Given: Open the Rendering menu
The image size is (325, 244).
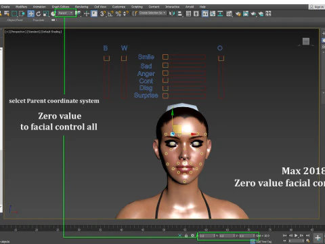Looking at the screenshot, I should [x=81, y=7].
